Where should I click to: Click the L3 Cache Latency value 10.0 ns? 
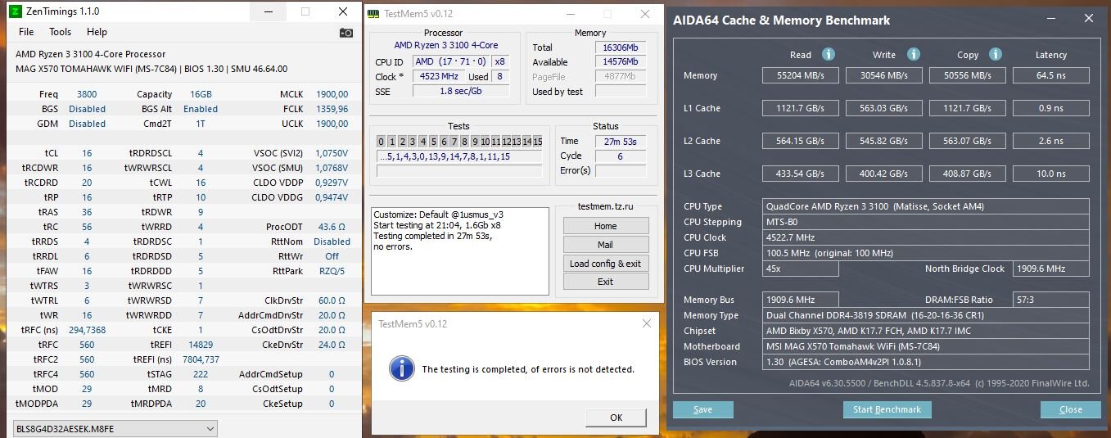point(1051,174)
